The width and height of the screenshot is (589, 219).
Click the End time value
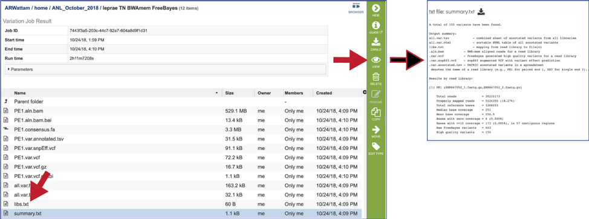(x=86, y=49)
